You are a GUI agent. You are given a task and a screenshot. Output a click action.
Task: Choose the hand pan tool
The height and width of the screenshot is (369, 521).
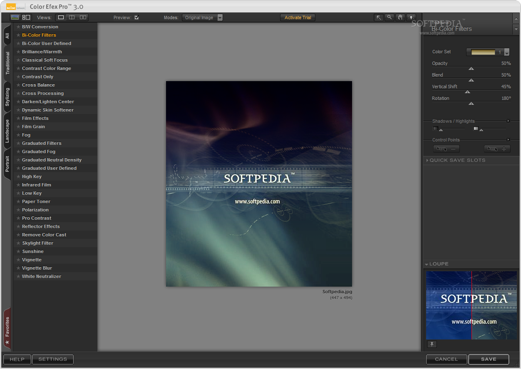pos(400,17)
